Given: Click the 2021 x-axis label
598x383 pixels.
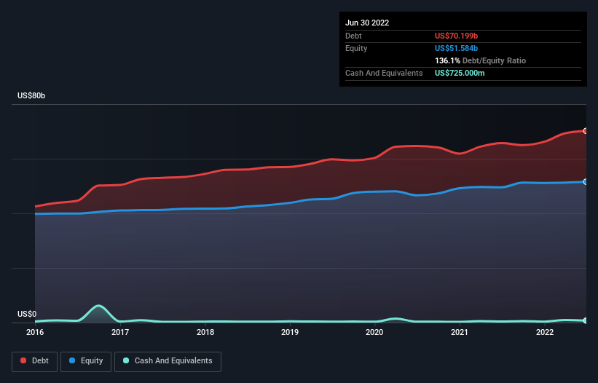Looking at the screenshot, I should coord(460,332).
